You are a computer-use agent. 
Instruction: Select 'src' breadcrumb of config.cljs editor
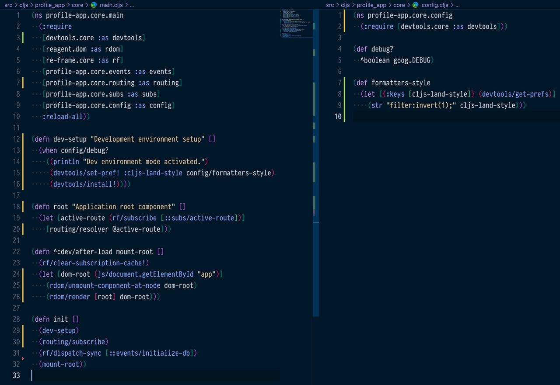[x=330, y=5]
